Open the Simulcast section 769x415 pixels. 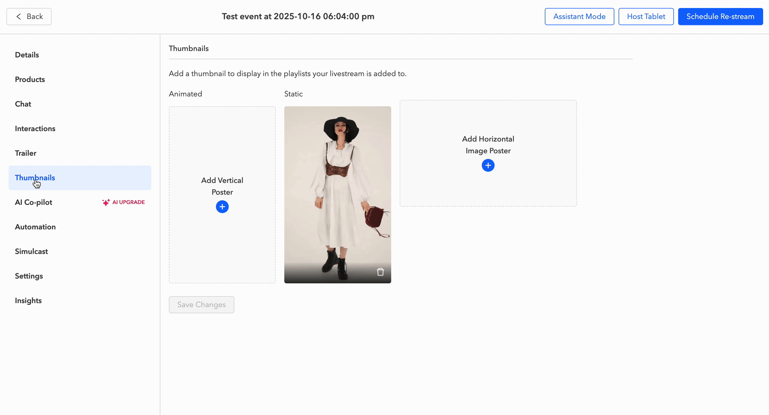[31, 251]
